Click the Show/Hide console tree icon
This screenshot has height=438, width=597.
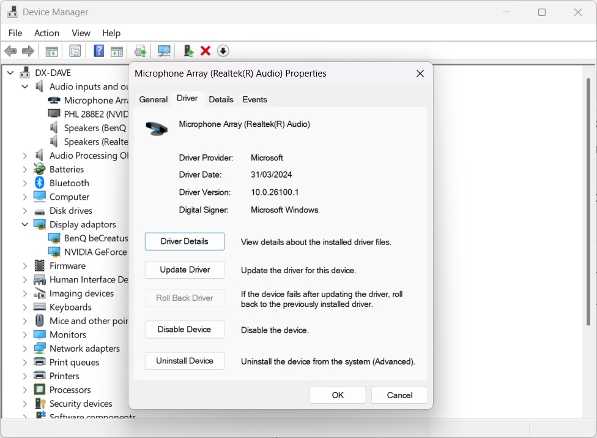[52, 51]
